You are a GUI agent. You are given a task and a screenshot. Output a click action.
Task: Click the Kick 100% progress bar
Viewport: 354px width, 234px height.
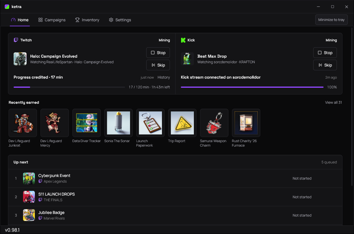(252, 87)
